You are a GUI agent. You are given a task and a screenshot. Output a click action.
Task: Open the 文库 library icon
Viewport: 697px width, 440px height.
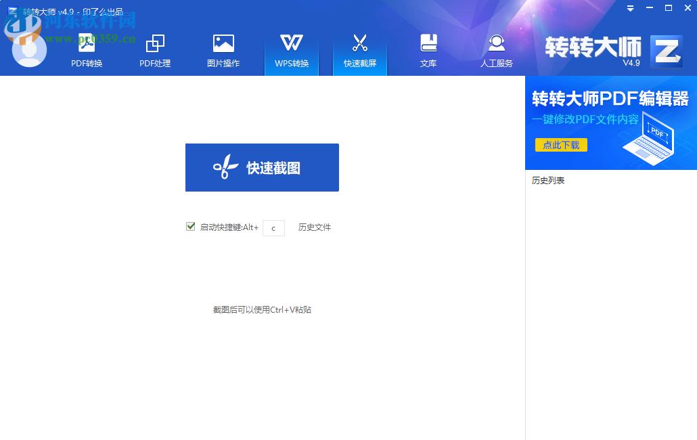click(428, 42)
